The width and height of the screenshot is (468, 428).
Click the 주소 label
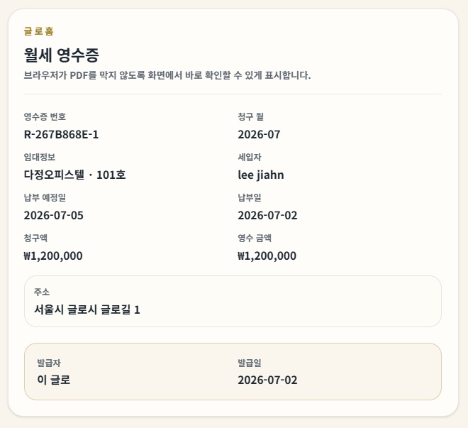click(x=42, y=292)
